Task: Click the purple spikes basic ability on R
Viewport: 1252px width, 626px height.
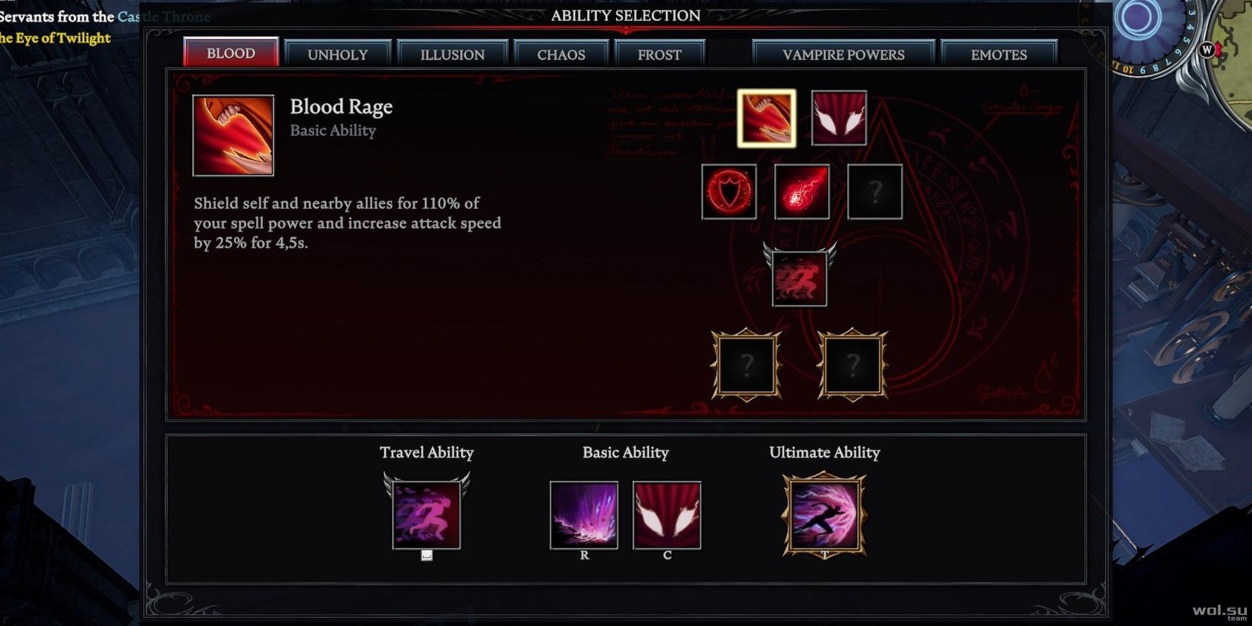Action: (584, 515)
